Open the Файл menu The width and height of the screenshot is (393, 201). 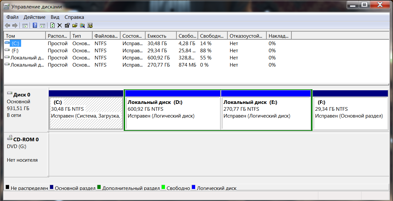click(12, 17)
